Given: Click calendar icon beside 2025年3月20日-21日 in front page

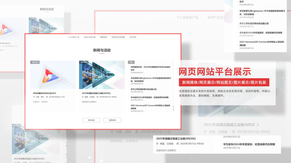Looking at the screenshot, I should click(x=47, y=97).
